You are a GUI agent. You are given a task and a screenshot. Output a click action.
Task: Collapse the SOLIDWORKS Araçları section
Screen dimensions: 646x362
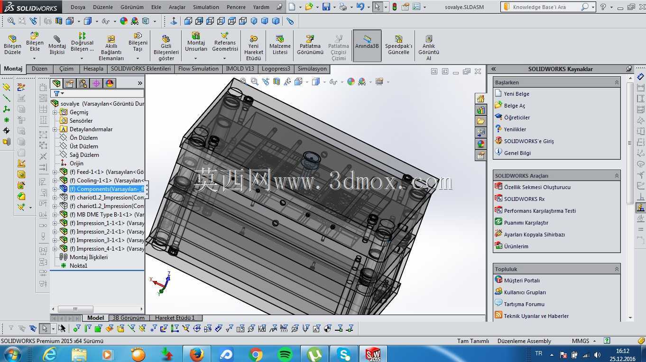pyautogui.click(x=617, y=176)
